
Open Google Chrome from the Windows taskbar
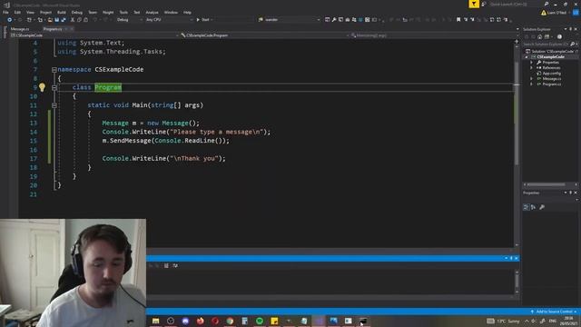click(230, 321)
